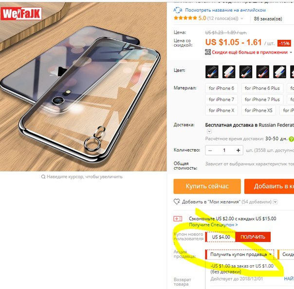Click the red ПОЛУЧИТЬ coupon button
The width and height of the screenshot is (294, 289).
tap(253, 237)
